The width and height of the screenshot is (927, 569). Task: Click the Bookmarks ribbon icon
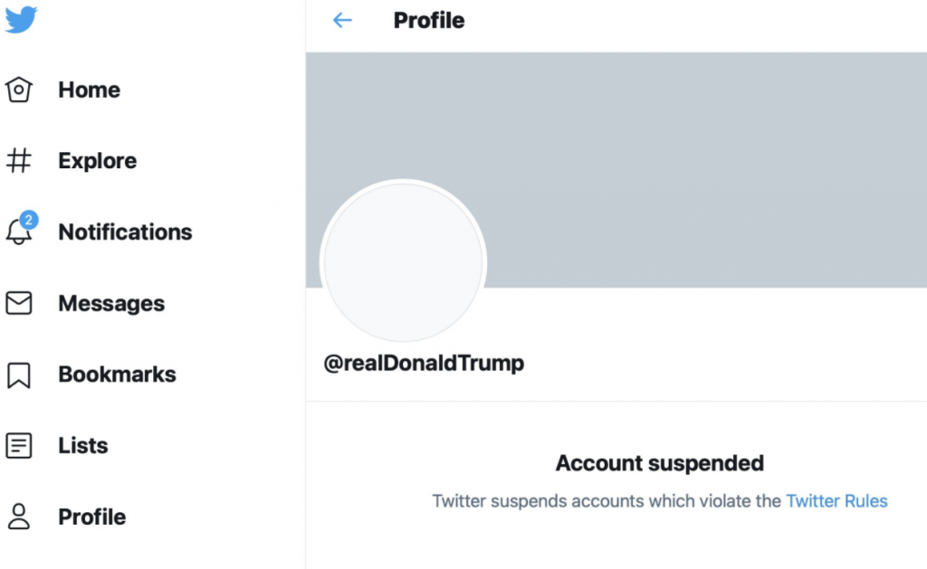(x=19, y=375)
